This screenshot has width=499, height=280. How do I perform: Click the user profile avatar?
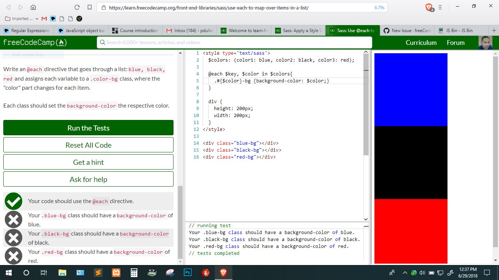485,43
